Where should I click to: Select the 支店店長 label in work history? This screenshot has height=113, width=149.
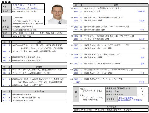[141, 11]
